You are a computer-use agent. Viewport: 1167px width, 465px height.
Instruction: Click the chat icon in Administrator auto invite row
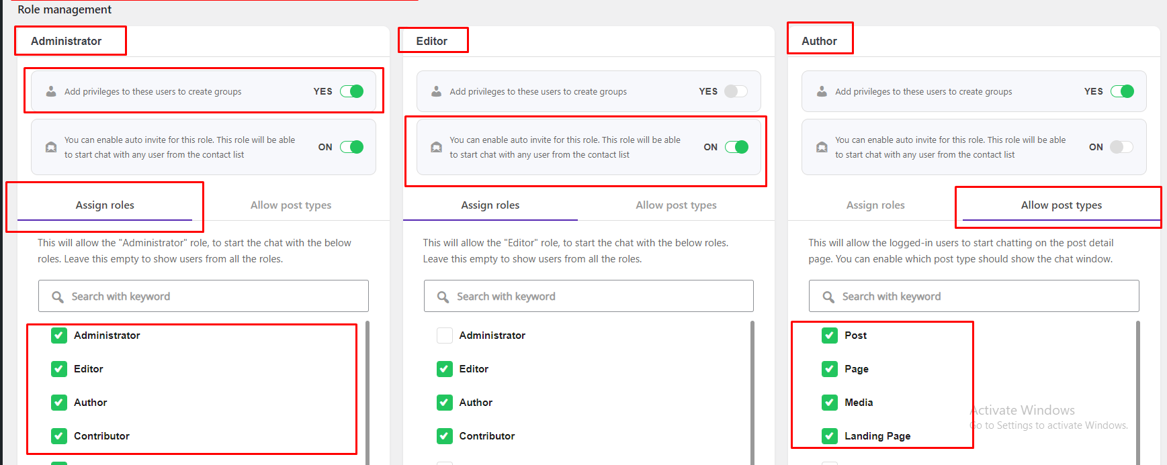coord(51,147)
